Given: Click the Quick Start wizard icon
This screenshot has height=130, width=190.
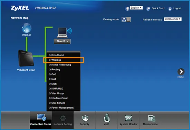Looking at the screenshot, I should pyautogui.click(x=148, y=9).
